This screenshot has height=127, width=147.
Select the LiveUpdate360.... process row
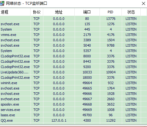click(73, 72)
